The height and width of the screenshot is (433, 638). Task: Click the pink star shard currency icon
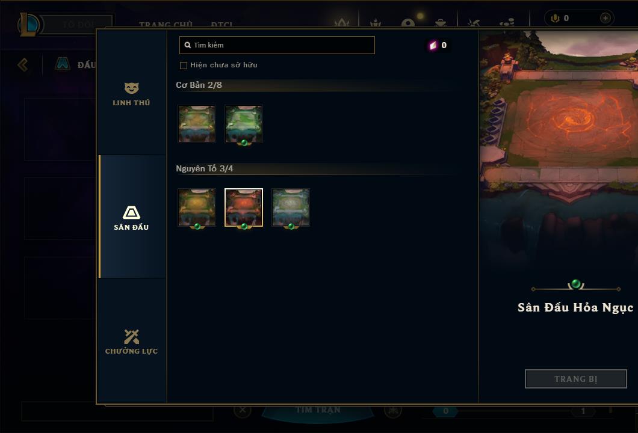(433, 45)
